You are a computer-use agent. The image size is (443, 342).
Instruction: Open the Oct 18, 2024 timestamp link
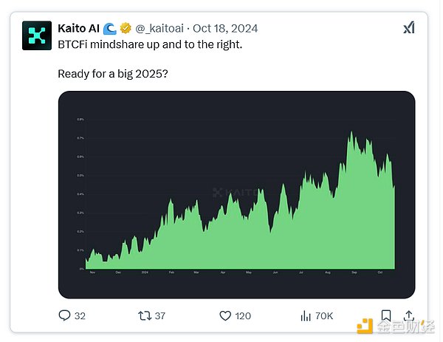[x=225, y=29]
